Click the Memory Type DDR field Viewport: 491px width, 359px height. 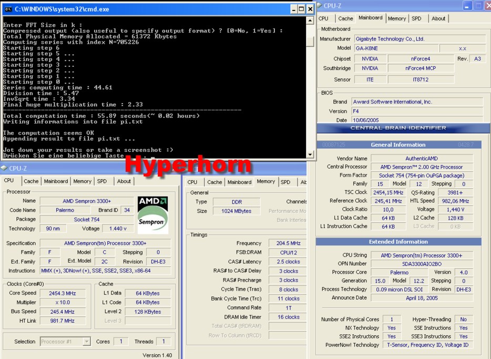(237, 202)
